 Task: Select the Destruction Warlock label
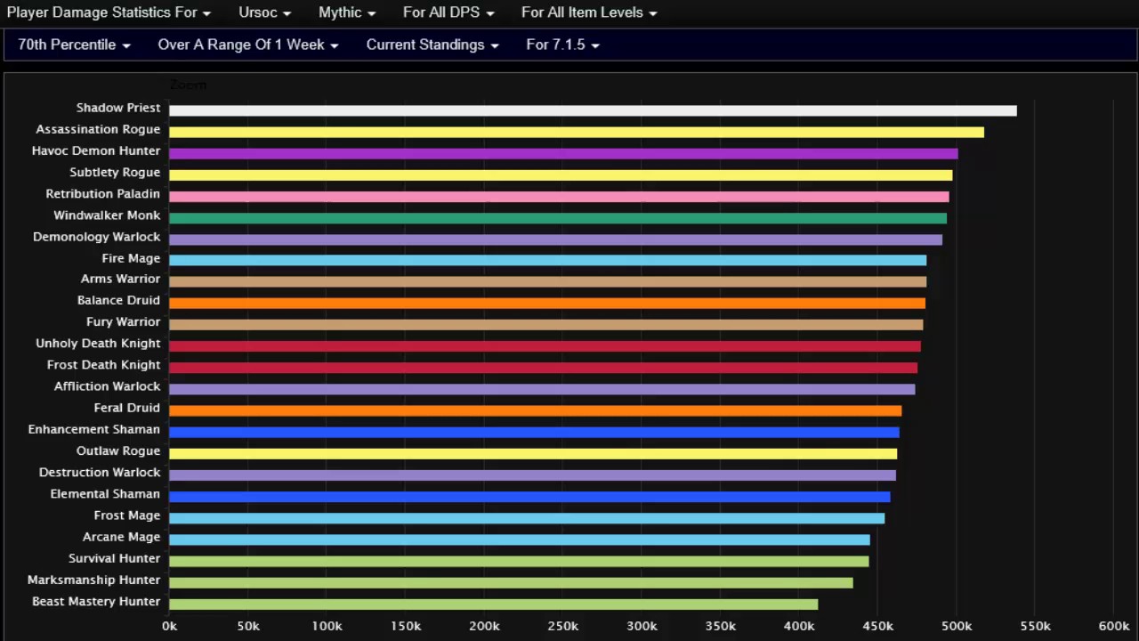click(100, 472)
